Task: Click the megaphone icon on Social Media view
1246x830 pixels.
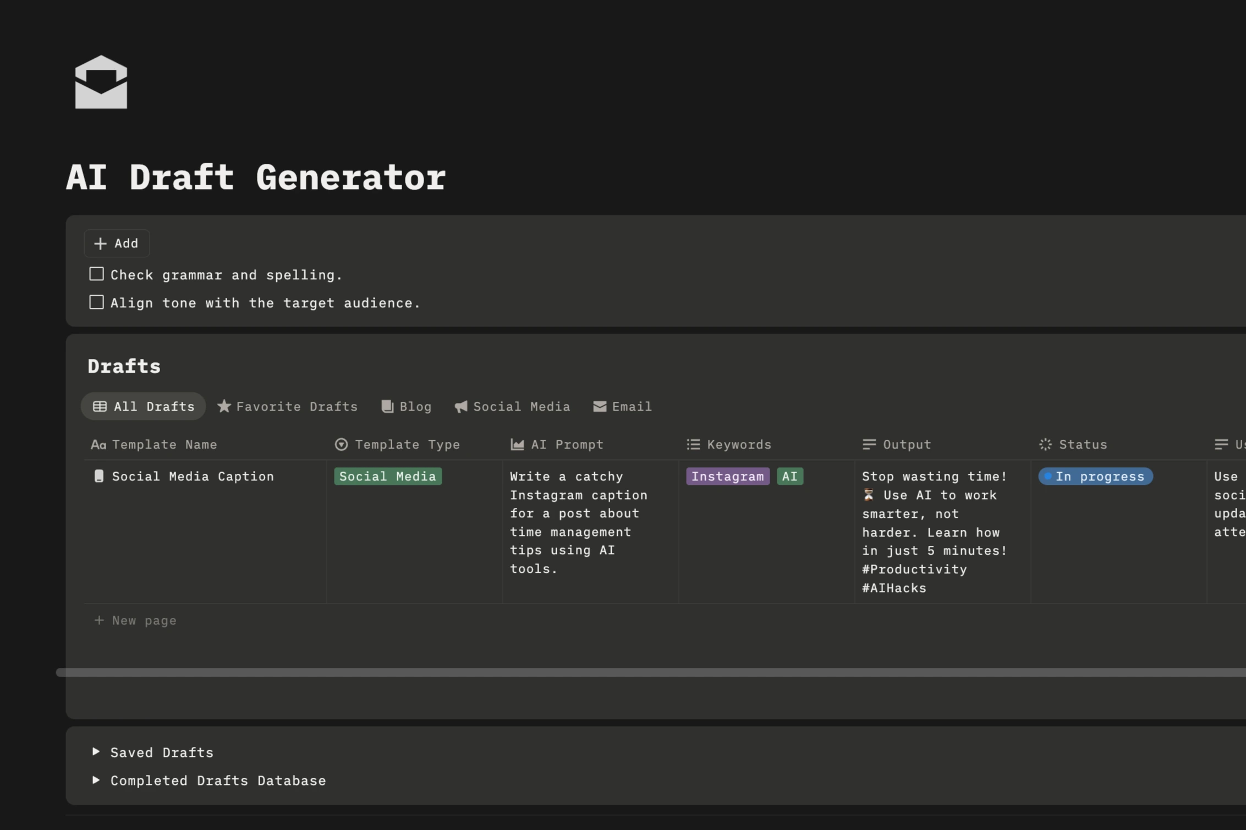Action: pos(460,406)
